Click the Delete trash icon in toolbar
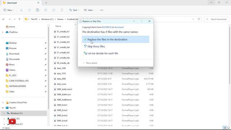231x130 pixels. (x=62, y=10)
